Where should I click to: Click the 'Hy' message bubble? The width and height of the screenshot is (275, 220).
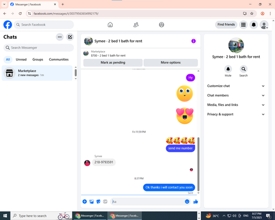point(190,78)
